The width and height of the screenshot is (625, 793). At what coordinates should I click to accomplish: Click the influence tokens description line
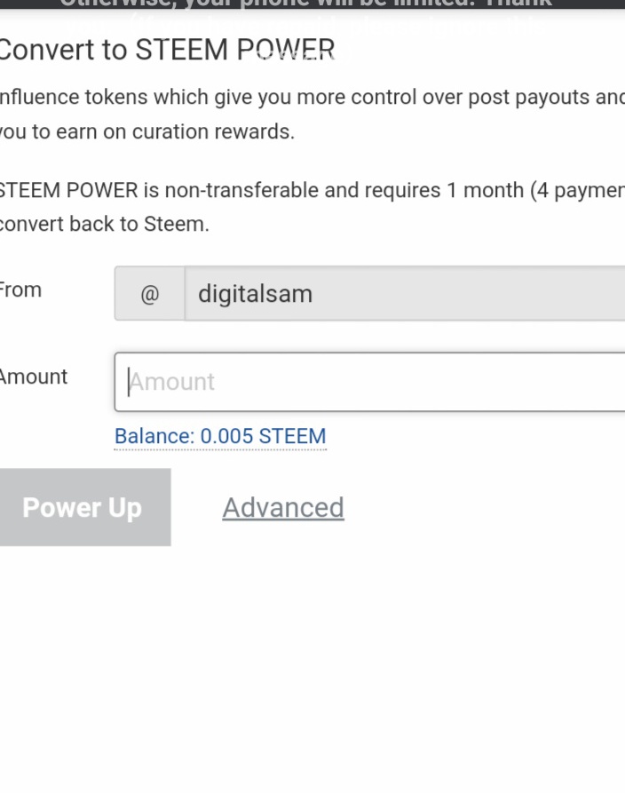point(311,97)
